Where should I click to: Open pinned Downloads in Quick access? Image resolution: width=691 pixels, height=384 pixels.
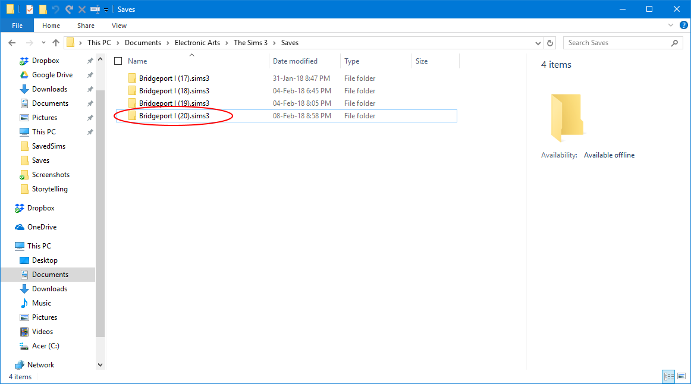point(49,89)
